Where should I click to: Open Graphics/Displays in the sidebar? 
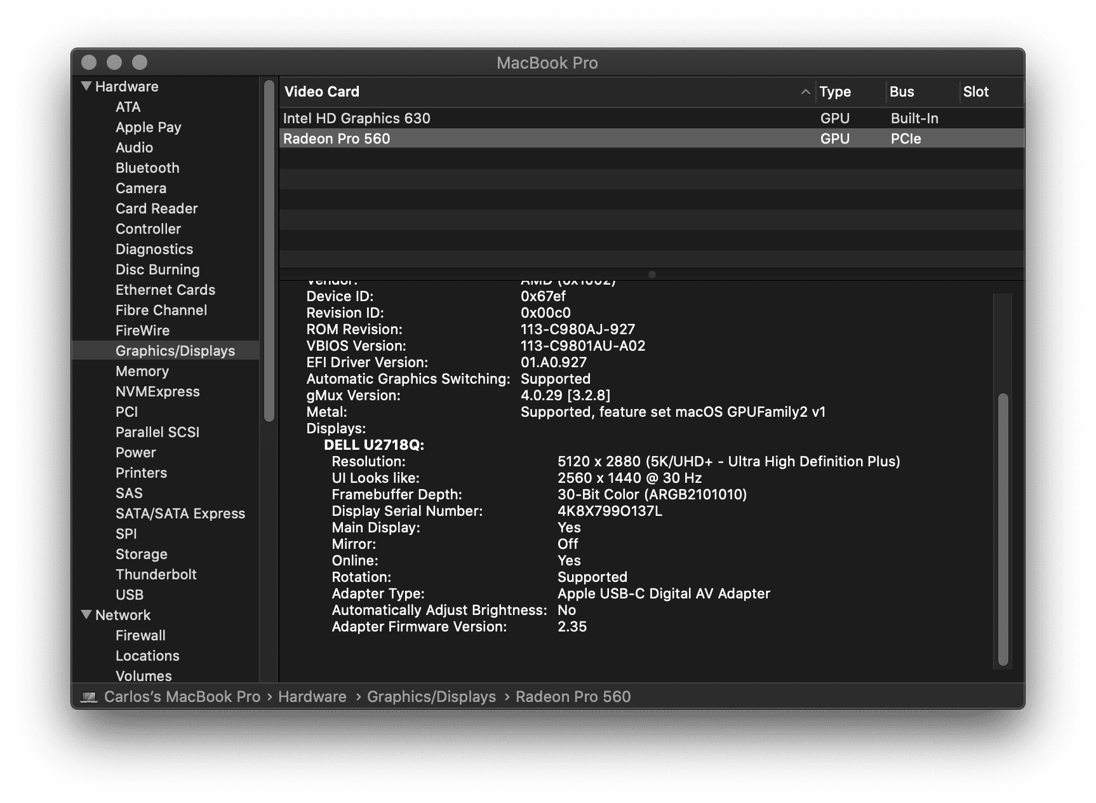(175, 351)
